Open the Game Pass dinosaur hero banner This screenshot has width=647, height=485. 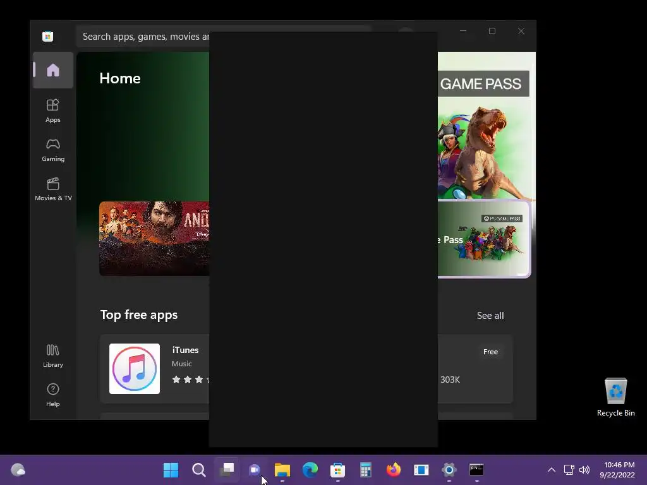click(487, 126)
